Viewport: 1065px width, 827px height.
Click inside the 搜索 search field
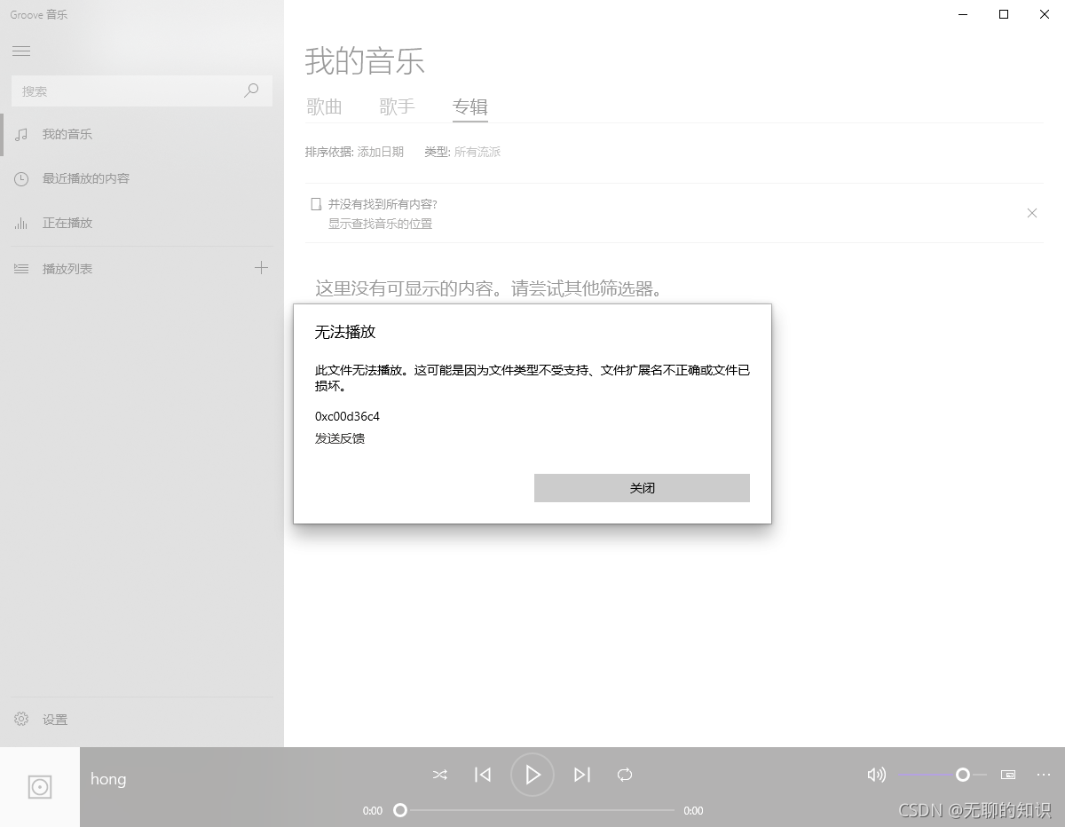pos(124,91)
